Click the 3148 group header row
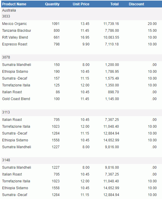The image size is (162, 199). click(x=82, y=160)
